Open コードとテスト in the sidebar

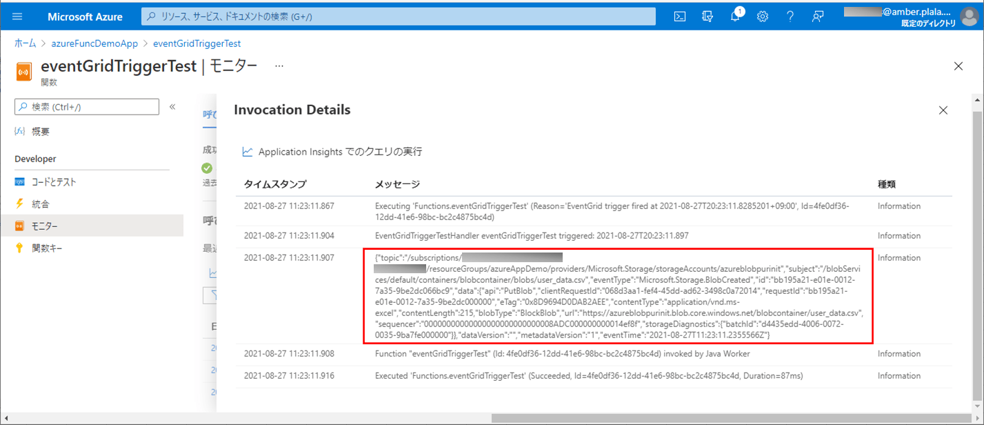click(x=54, y=182)
